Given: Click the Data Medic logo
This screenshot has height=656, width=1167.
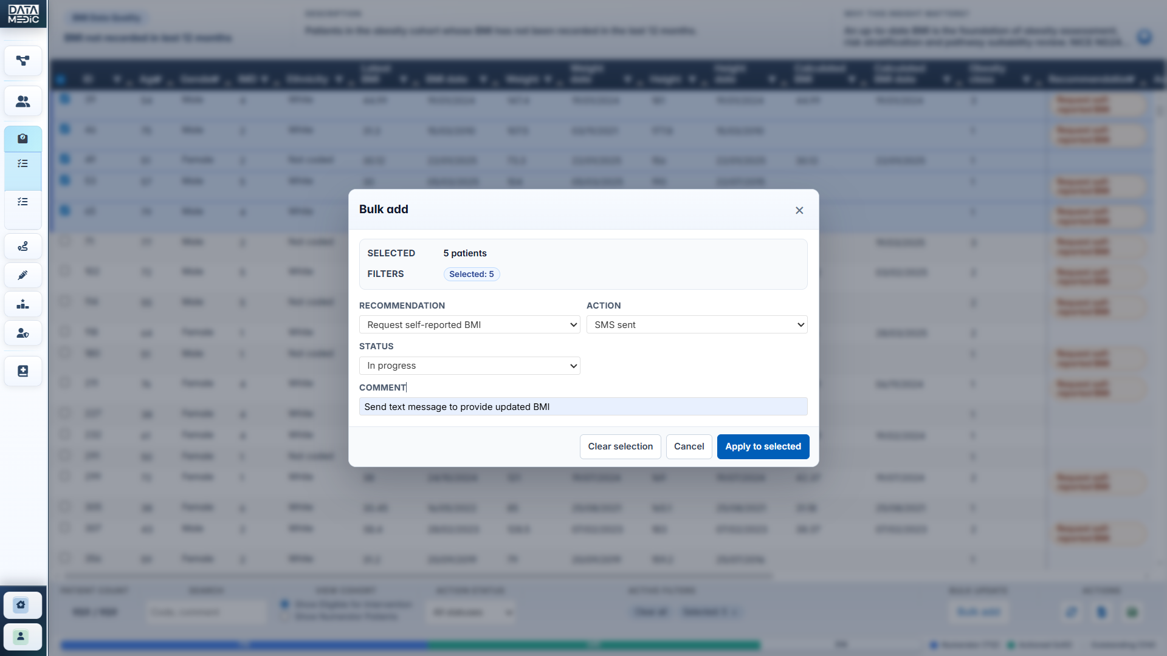Looking at the screenshot, I should (x=24, y=14).
